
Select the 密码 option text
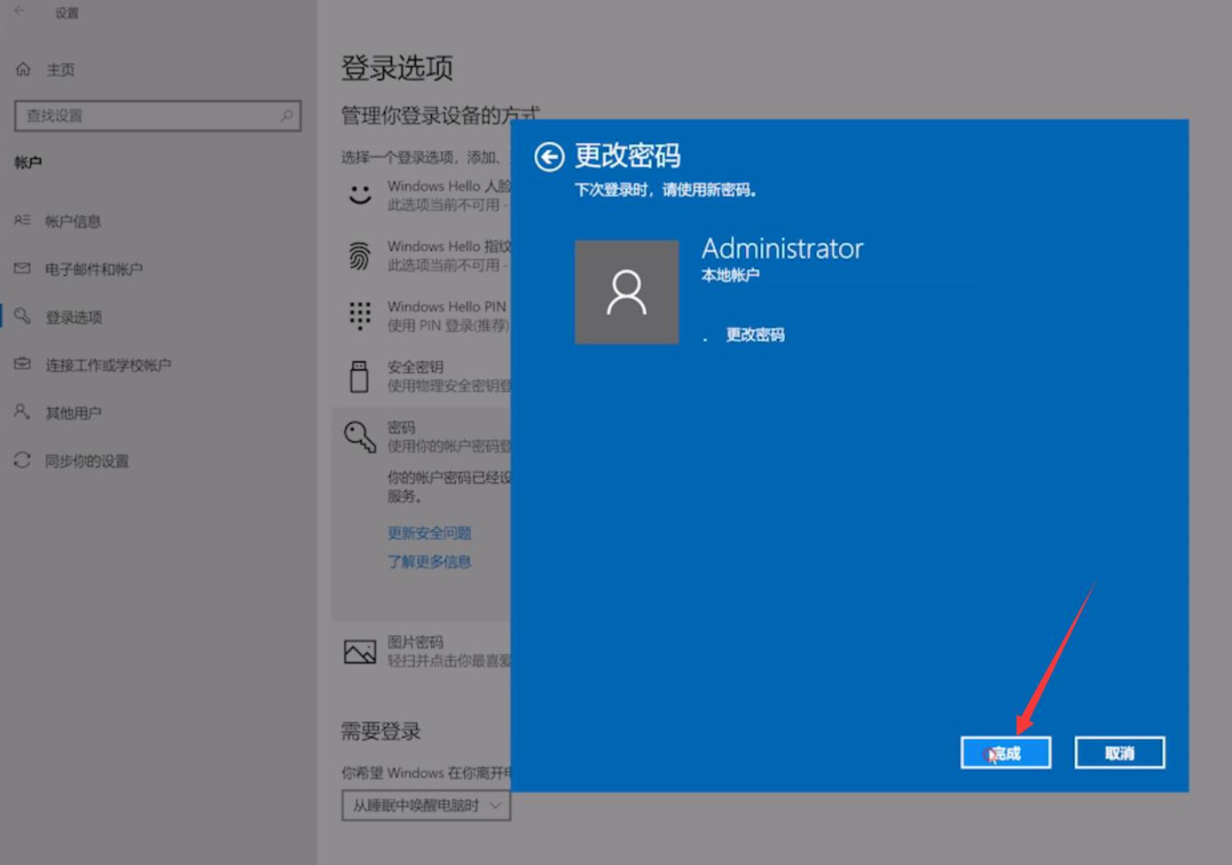pyautogui.click(x=401, y=427)
